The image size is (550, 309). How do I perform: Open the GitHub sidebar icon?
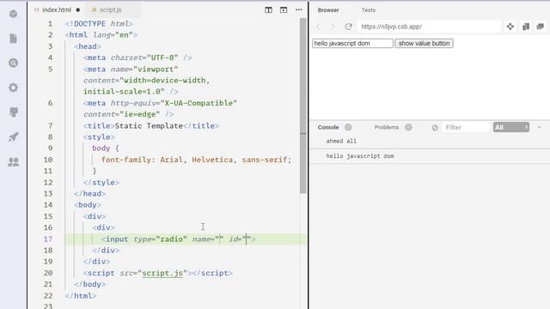tap(14, 112)
